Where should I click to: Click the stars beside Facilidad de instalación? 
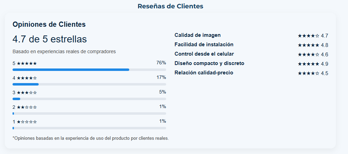(x=308, y=45)
